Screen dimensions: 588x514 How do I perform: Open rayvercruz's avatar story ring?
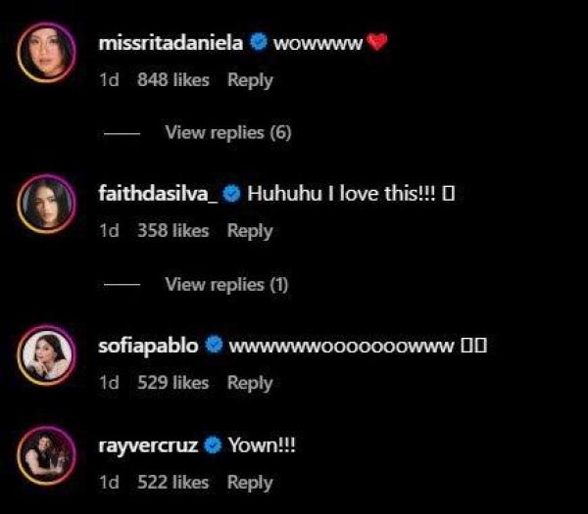tap(46, 455)
